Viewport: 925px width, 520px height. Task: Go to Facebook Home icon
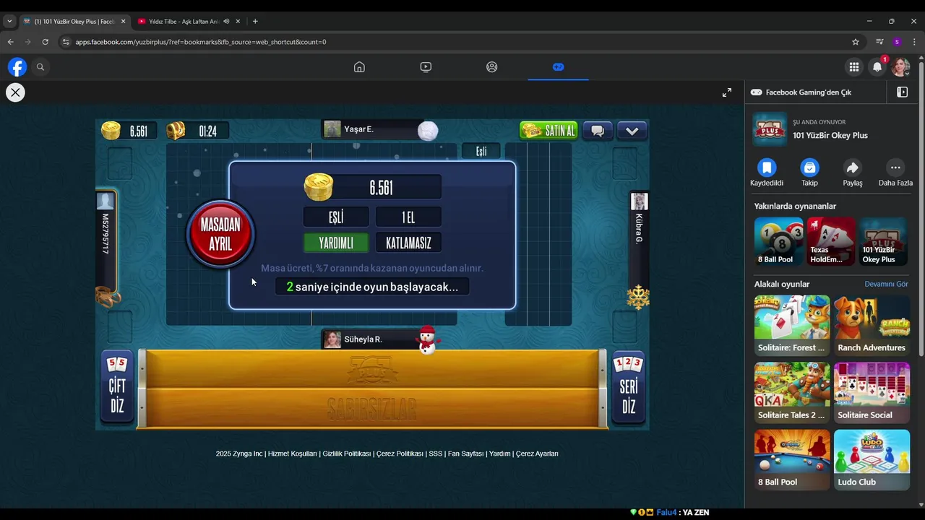[359, 67]
